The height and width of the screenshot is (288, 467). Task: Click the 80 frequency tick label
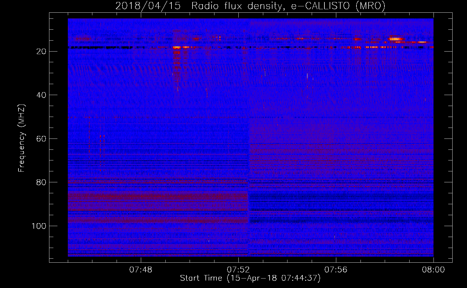tap(42, 183)
